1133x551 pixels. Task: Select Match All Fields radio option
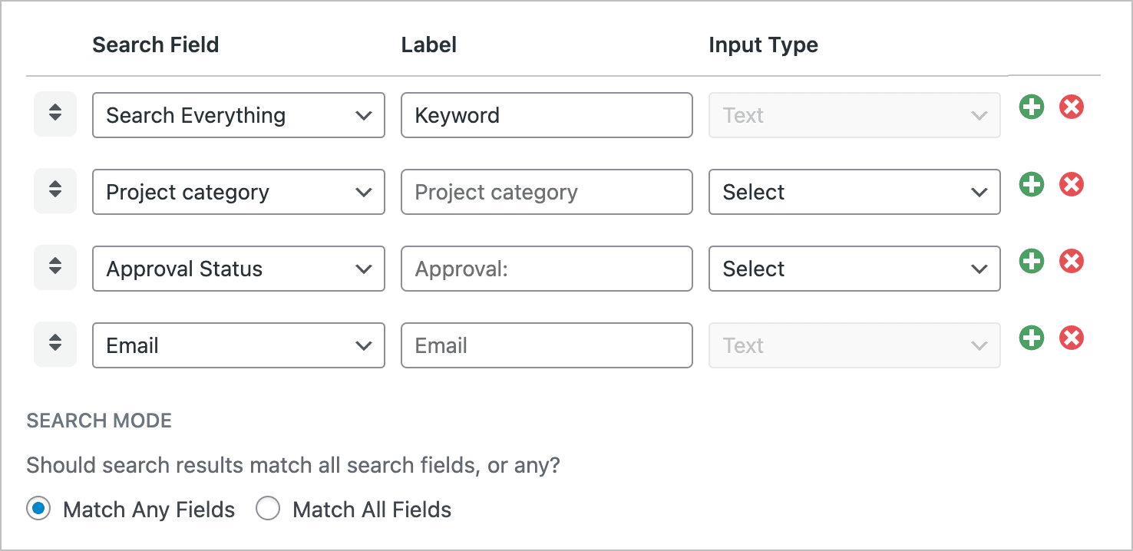tap(268, 509)
